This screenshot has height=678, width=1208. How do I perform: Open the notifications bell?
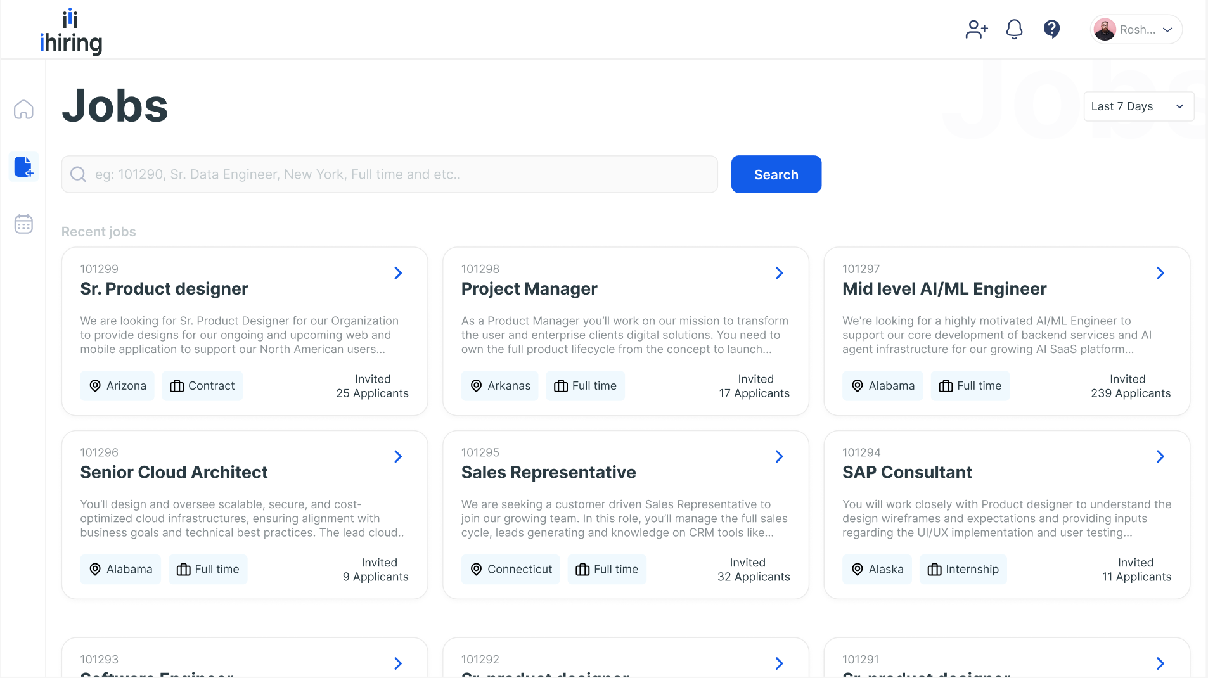1014,29
